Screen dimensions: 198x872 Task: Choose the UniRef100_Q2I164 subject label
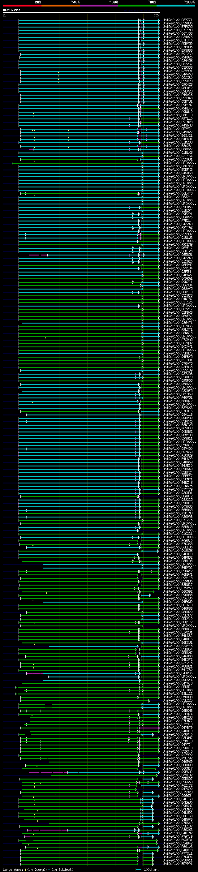click(178, 156)
